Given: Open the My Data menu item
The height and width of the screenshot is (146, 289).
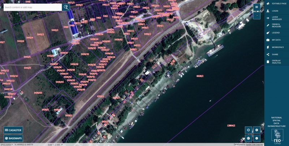Looking at the screenshot, I should pyautogui.click(x=277, y=40).
